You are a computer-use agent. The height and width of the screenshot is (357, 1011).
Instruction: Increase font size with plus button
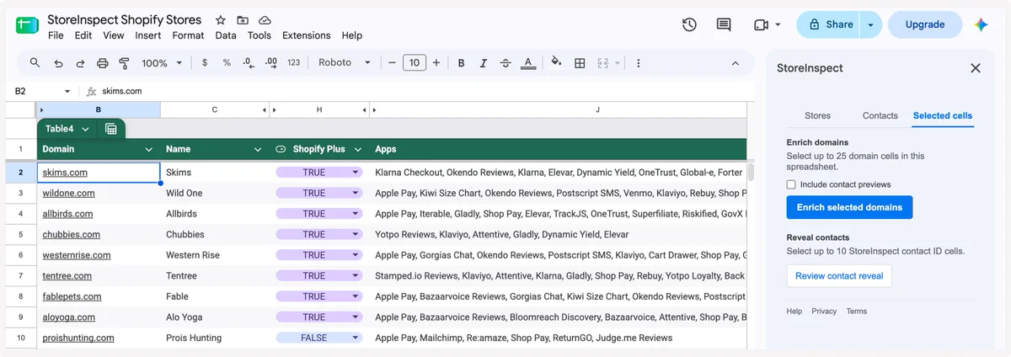tap(436, 63)
